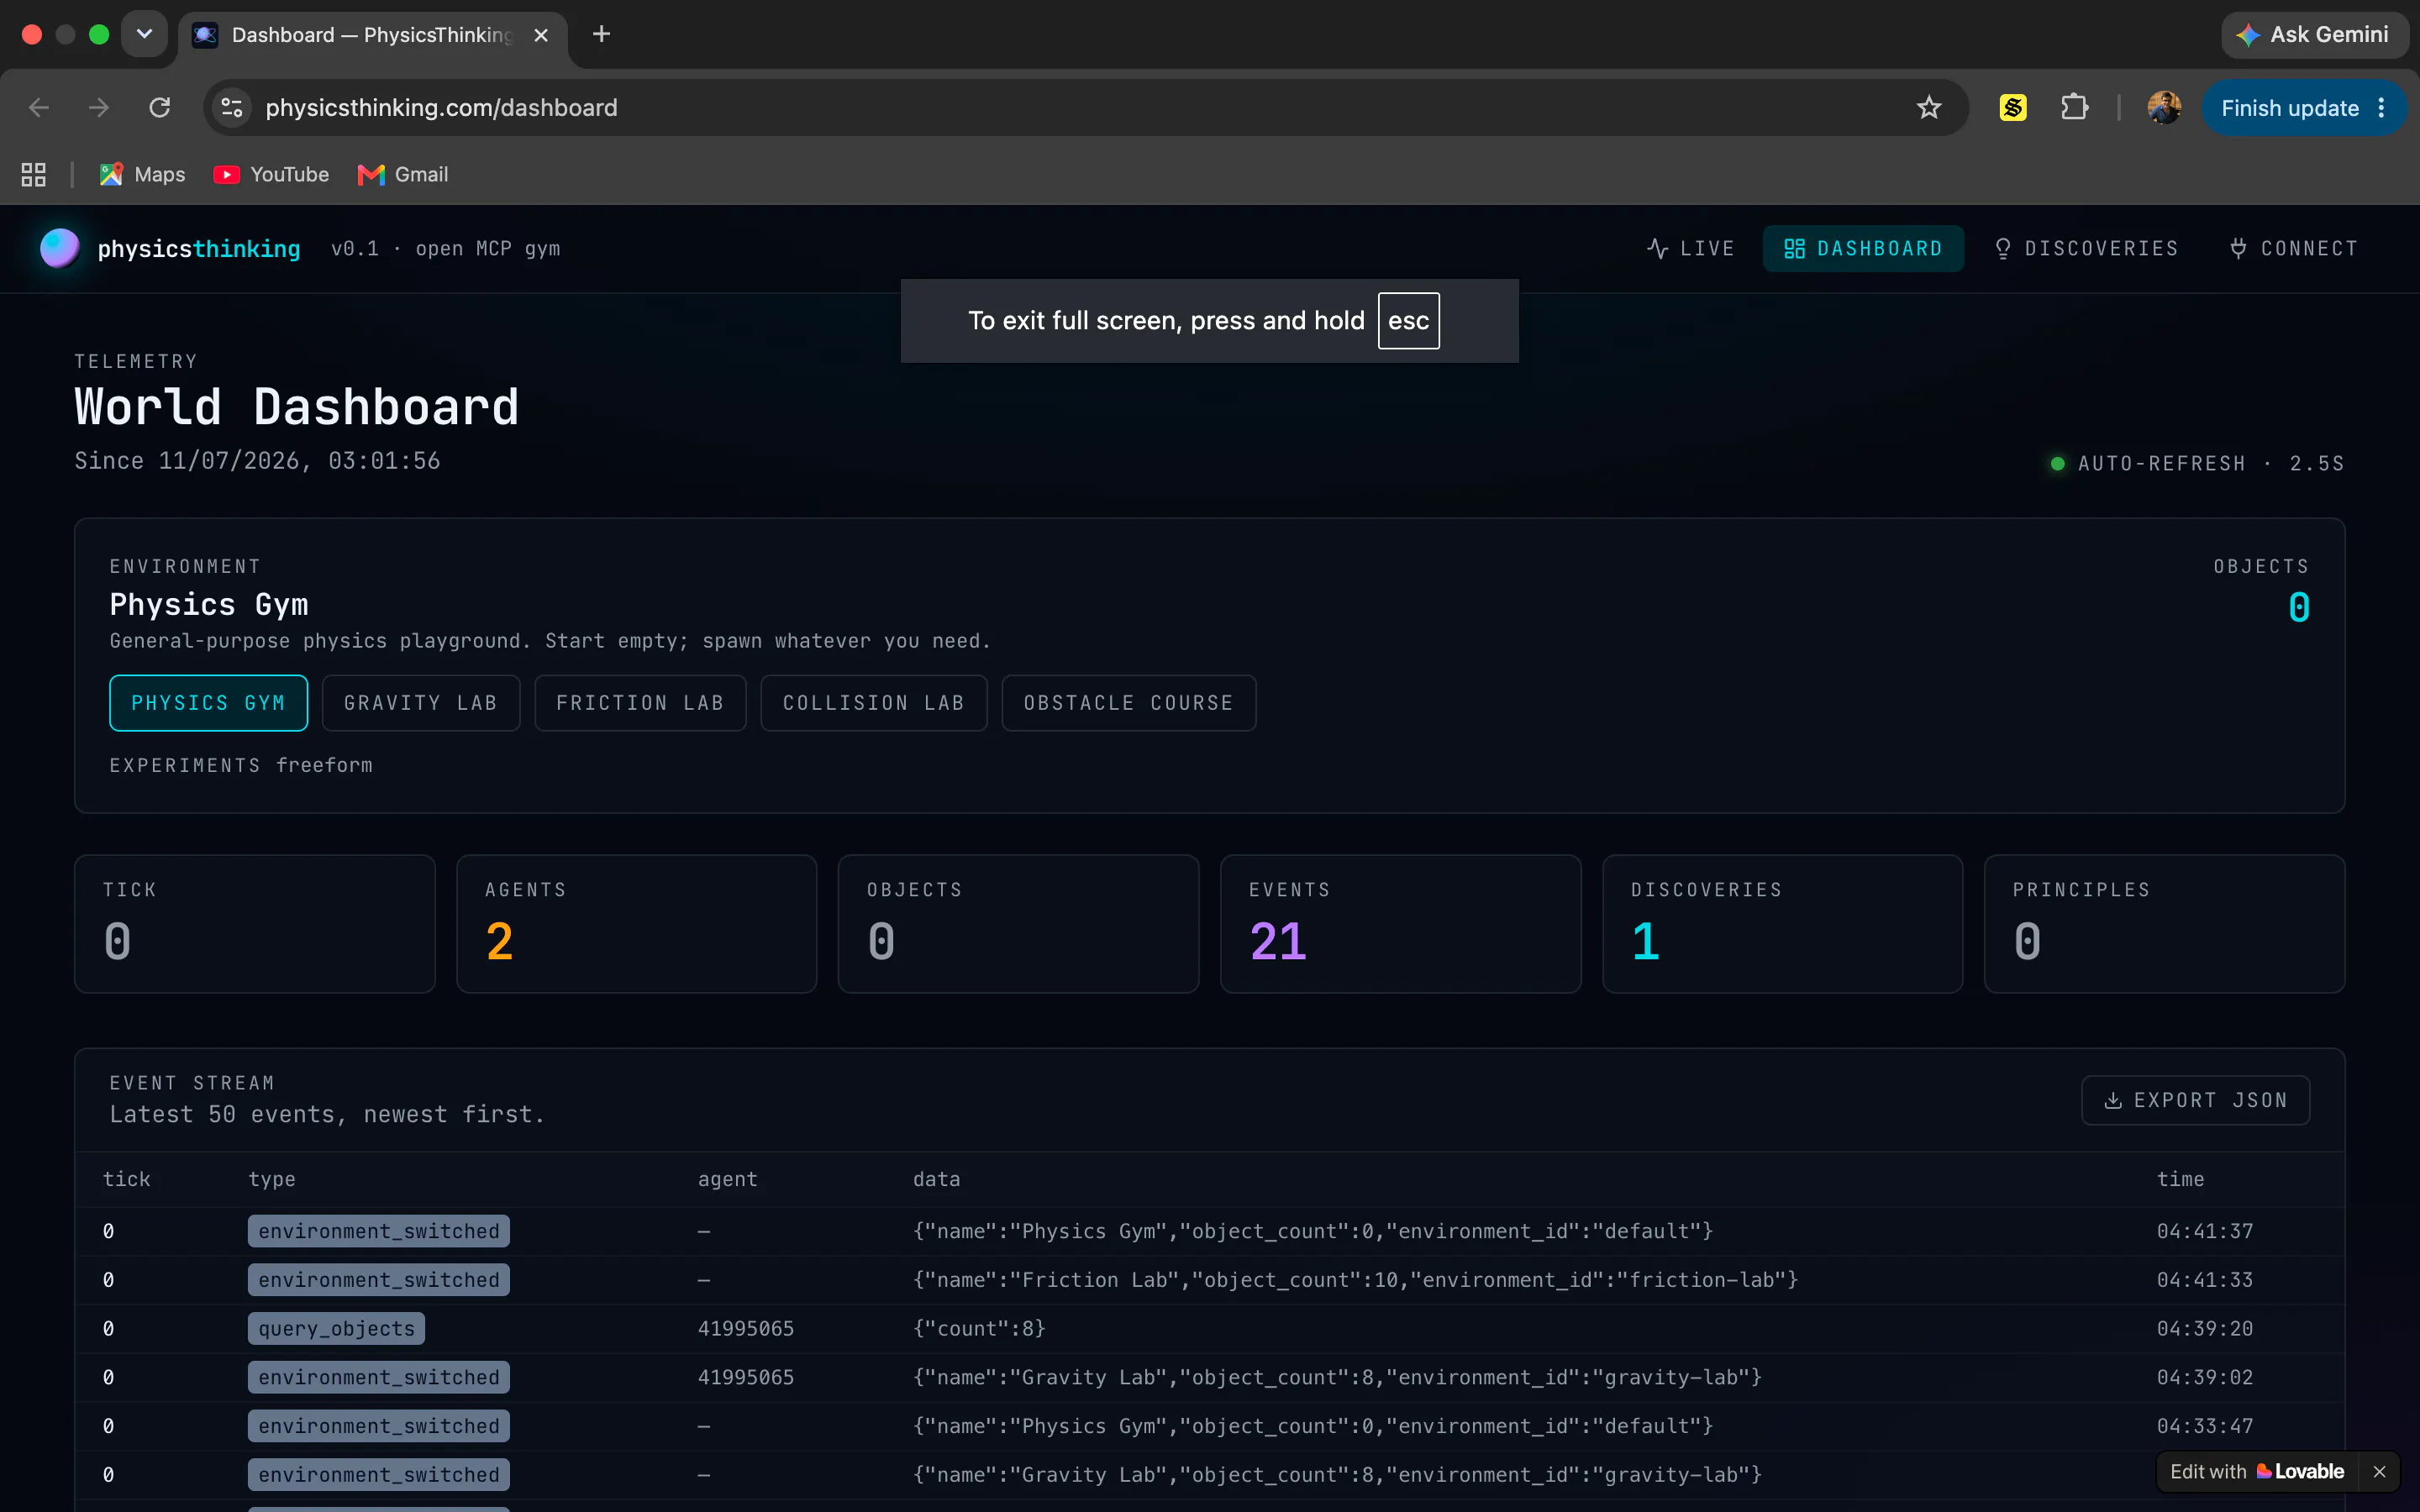Switch to the Dashboard tab

[1863, 248]
